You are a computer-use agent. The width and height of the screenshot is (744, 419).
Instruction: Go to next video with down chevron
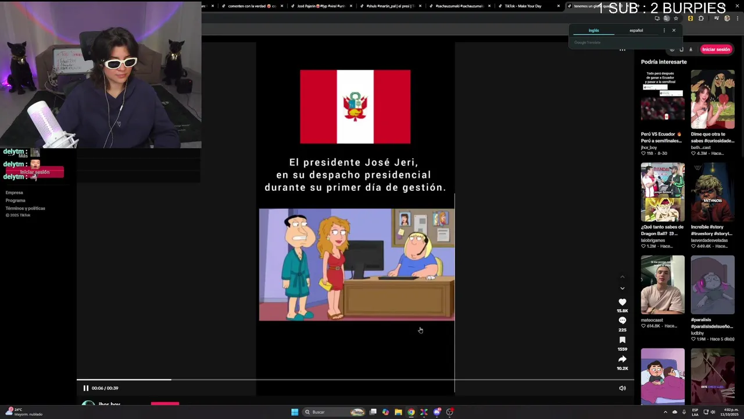pos(622,288)
